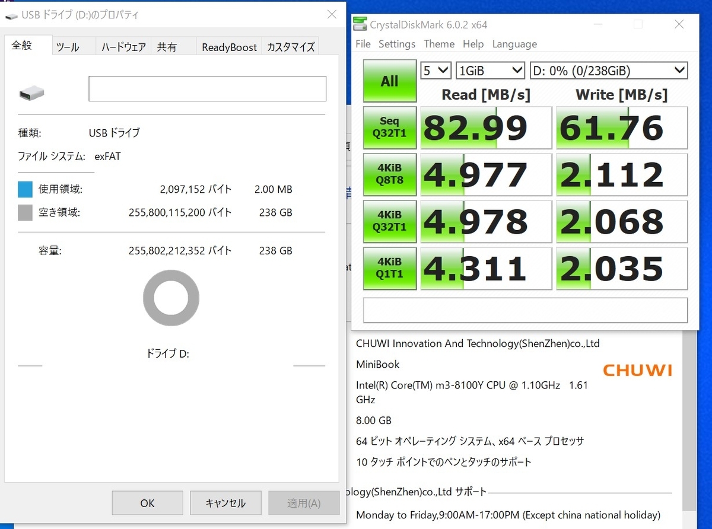Click the Seq write result 61.76
The height and width of the screenshot is (529, 712).
coord(622,128)
